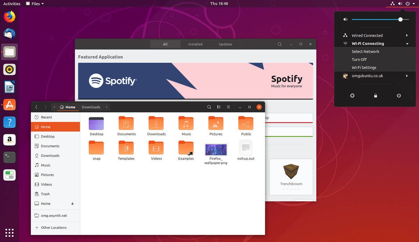Open settings via the gear icon
Image resolution: width=419 pixels, height=242 pixels.
coord(352,95)
